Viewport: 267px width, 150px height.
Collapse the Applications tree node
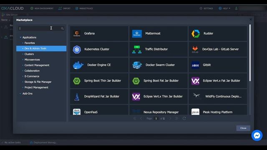coord(20,37)
